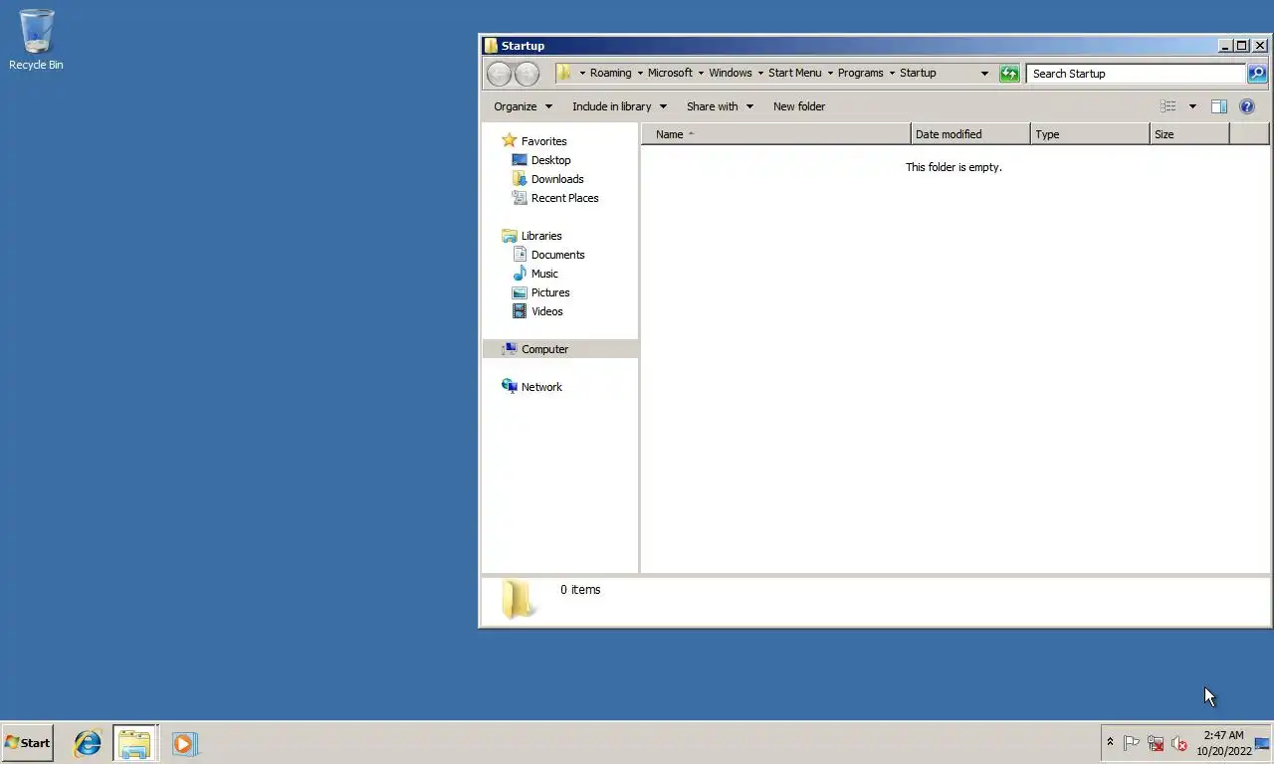
Task: Open the Organize menu
Action: click(523, 106)
